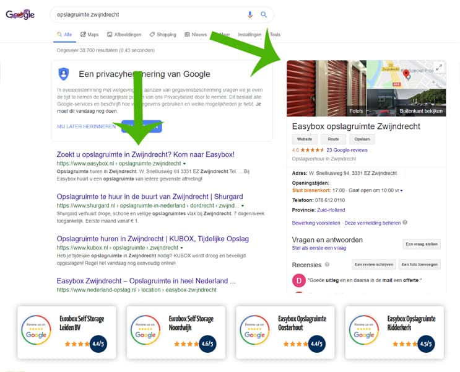Open 'Easybox Zwijndrecht – Opslagruimte in heel Nederland' result
This screenshot has height=372, width=460.
146,281
